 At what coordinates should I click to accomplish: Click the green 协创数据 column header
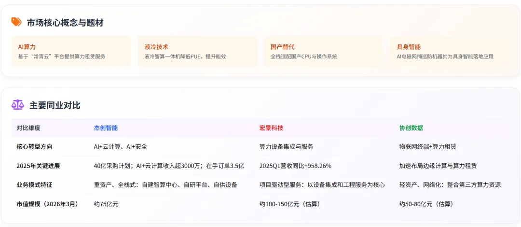point(411,128)
